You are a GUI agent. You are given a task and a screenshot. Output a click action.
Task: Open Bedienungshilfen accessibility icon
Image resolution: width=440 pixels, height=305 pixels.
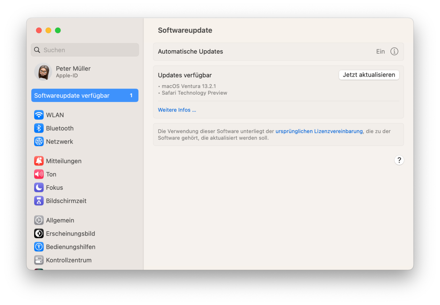[x=39, y=247]
